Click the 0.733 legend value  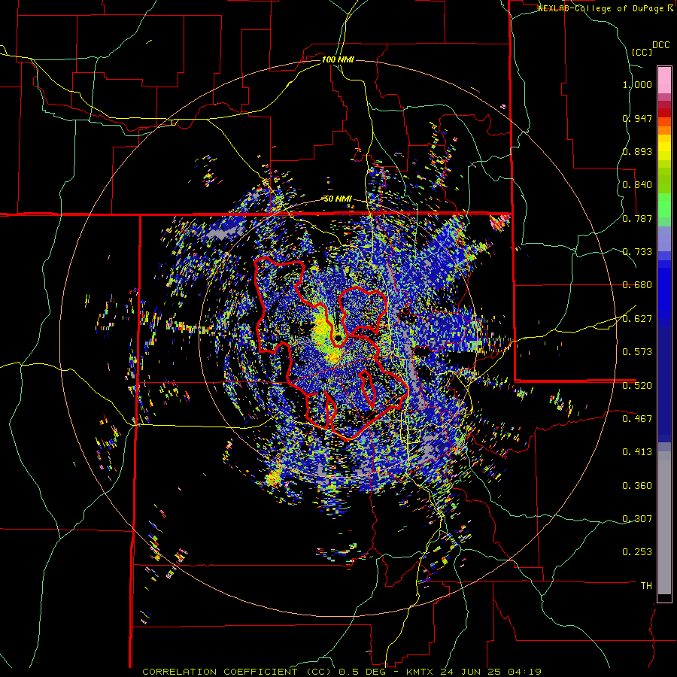click(x=637, y=252)
